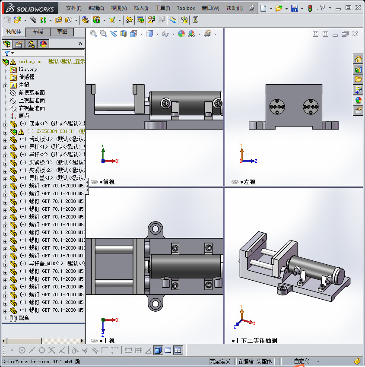Click the Previous View icon
365x367 pixels.
(114, 34)
